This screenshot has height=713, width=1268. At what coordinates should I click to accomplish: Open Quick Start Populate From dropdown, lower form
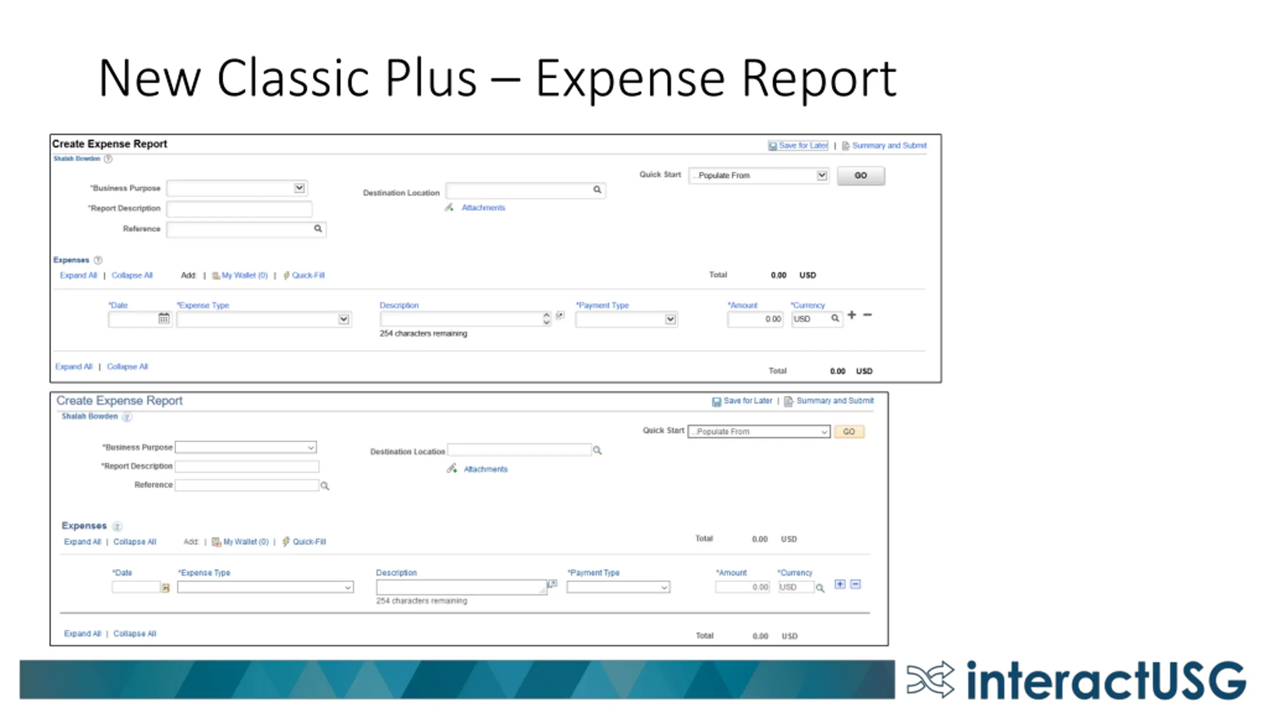759,432
